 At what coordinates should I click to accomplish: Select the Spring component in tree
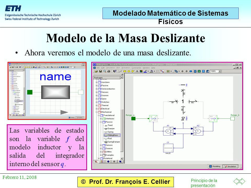click(109, 132)
